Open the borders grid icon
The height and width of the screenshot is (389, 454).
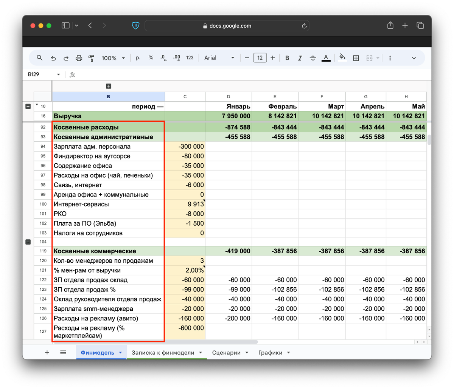point(356,58)
